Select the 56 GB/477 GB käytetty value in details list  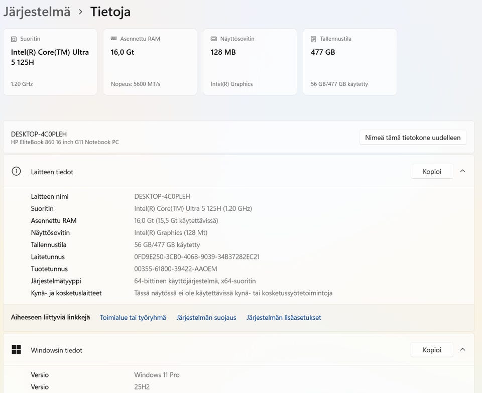167,244
